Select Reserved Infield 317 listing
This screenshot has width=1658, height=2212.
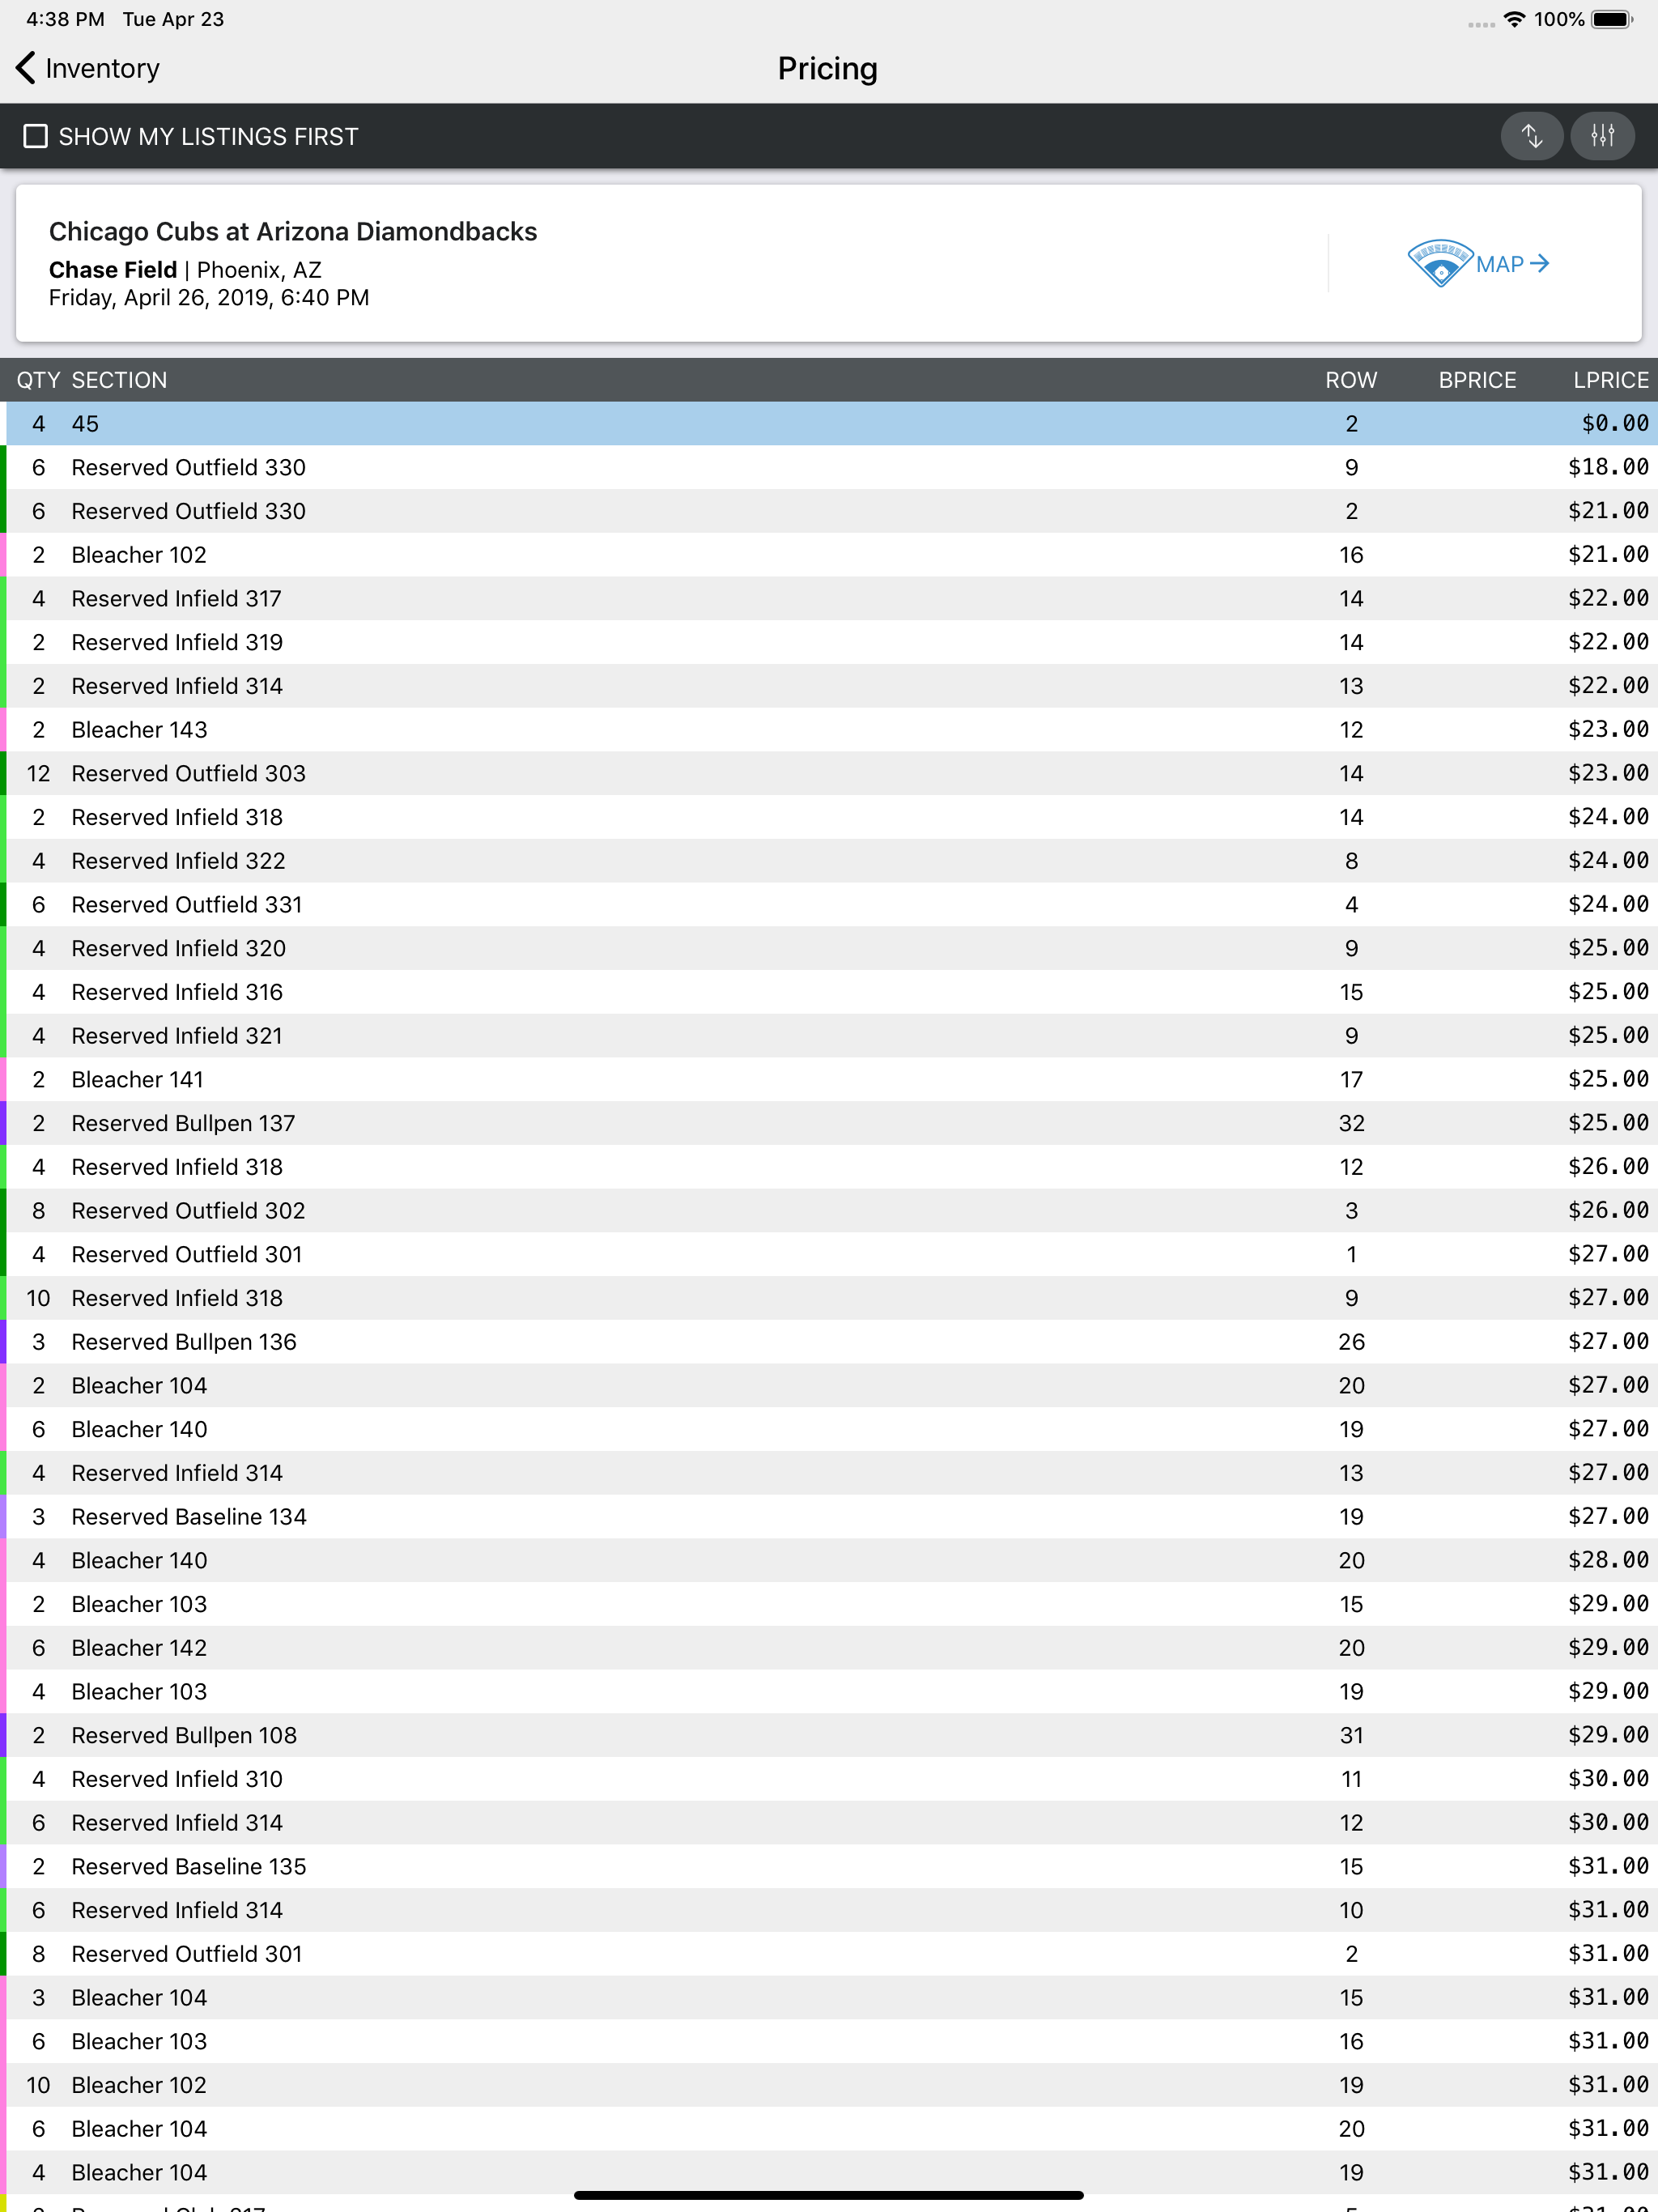pyautogui.click(x=829, y=598)
